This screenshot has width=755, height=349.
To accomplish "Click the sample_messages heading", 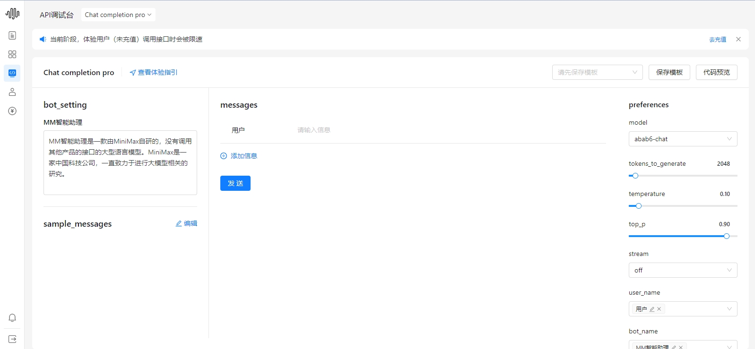I will 78,224.
